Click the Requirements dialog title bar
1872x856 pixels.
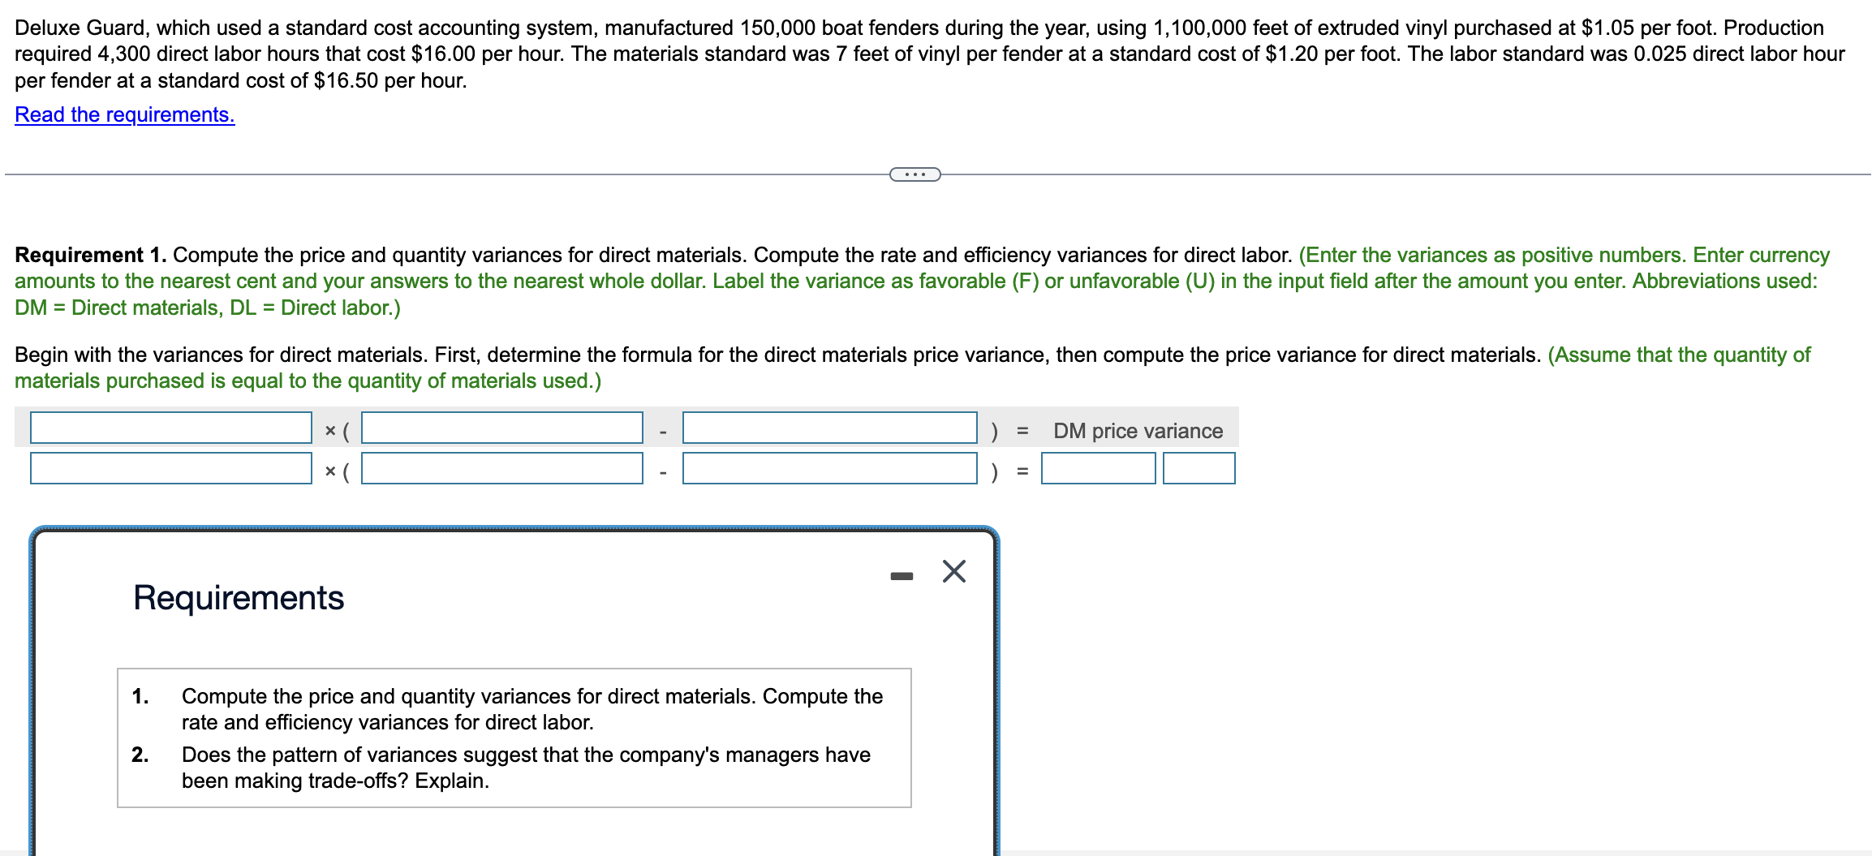239,599
